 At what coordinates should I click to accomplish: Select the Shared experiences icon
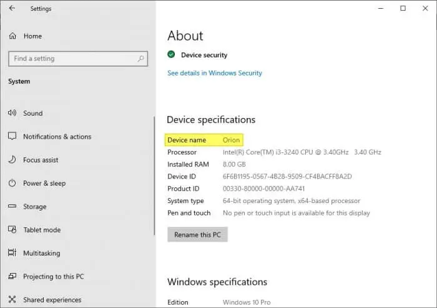click(x=12, y=299)
